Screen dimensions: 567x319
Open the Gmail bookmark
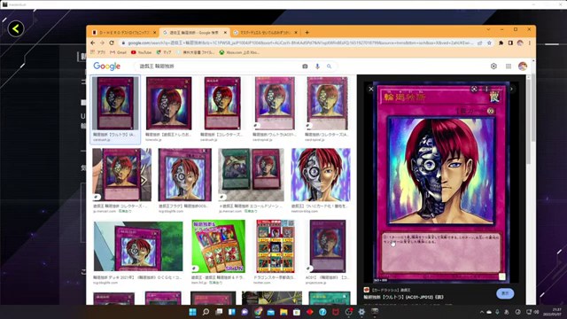tap(118, 52)
